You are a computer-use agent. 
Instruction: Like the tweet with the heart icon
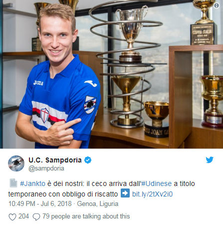12,217
